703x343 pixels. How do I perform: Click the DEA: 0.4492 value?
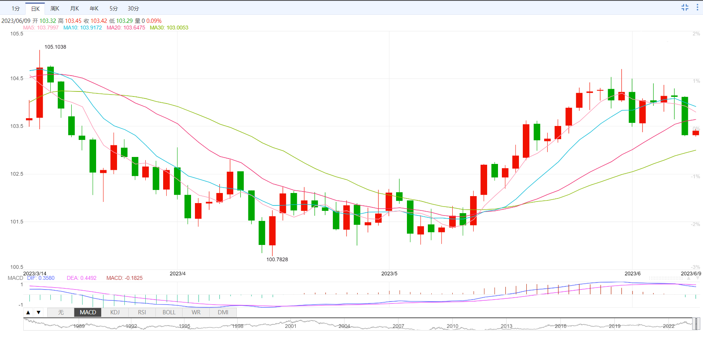tap(81, 278)
